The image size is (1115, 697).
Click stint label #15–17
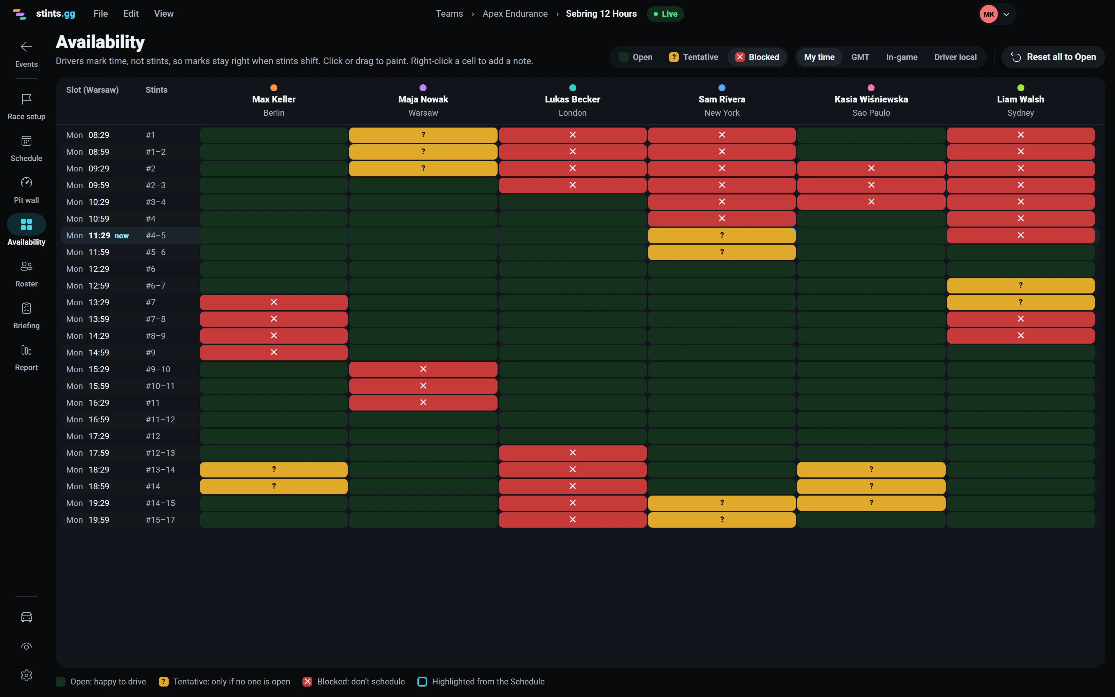coord(160,520)
